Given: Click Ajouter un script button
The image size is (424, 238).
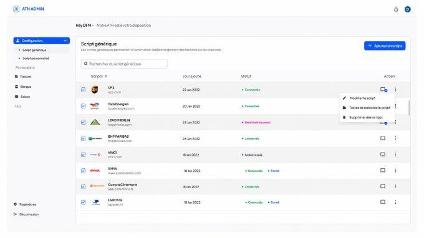Looking at the screenshot, I should (385, 45).
